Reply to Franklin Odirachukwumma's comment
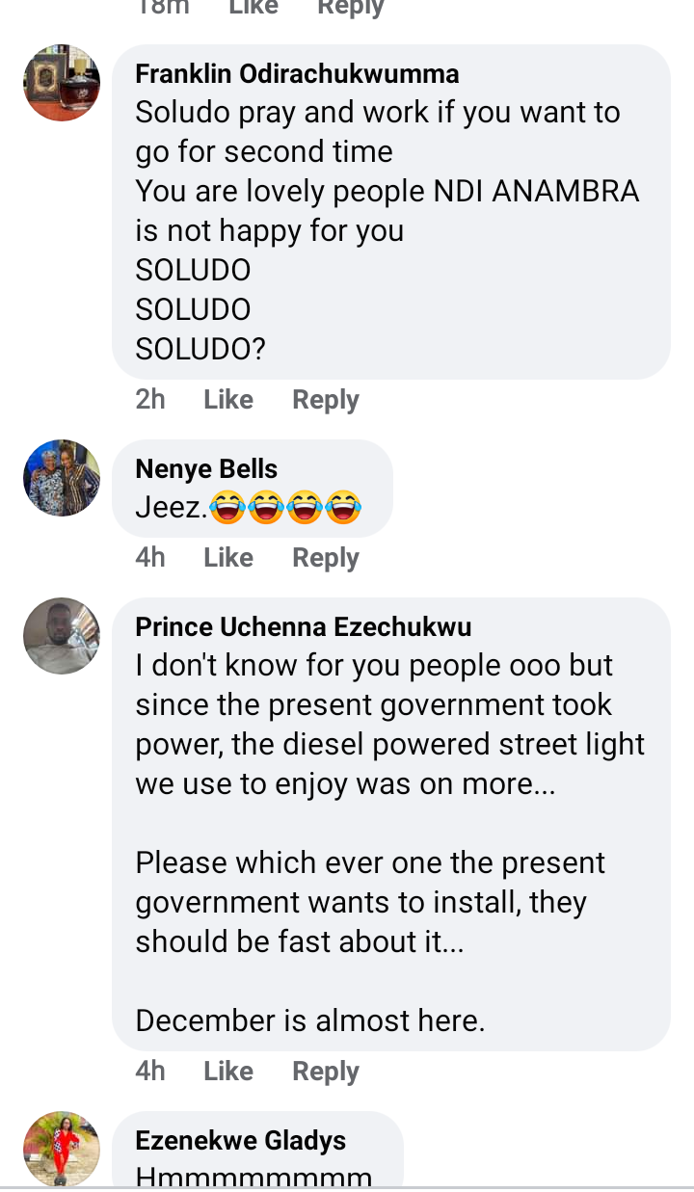Viewport: 694px width, 1192px height. (326, 400)
